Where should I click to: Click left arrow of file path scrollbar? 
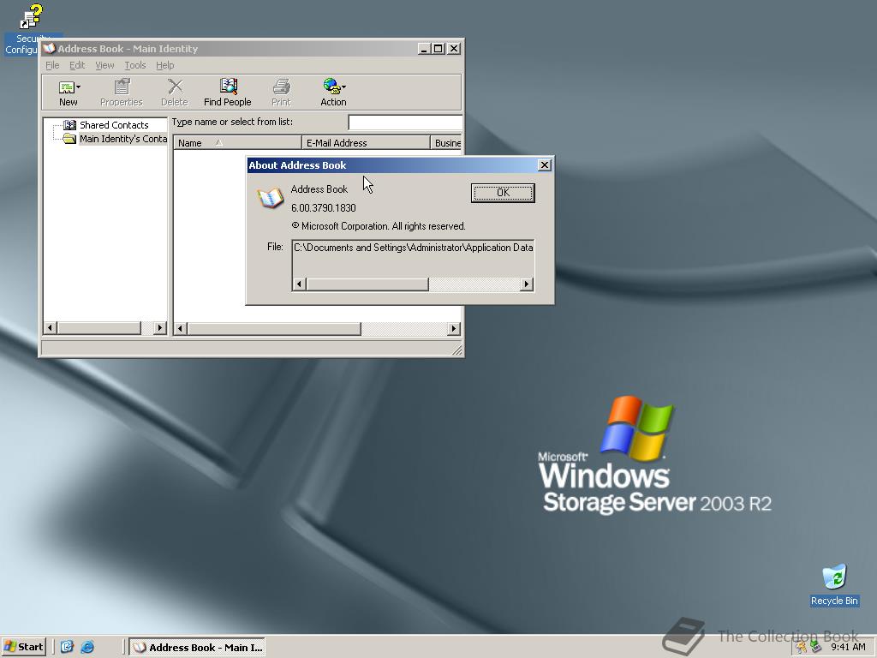299,284
